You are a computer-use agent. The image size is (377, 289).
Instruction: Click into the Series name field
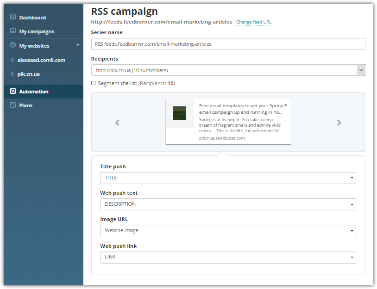[x=228, y=44]
